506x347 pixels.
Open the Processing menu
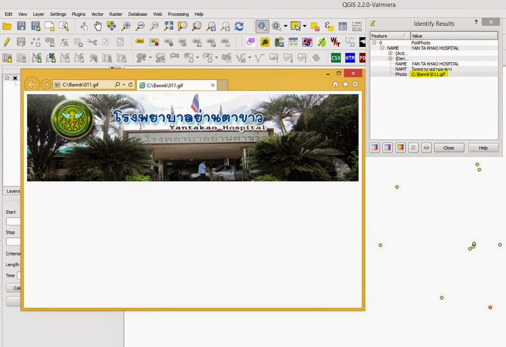(x=178, y=14)
